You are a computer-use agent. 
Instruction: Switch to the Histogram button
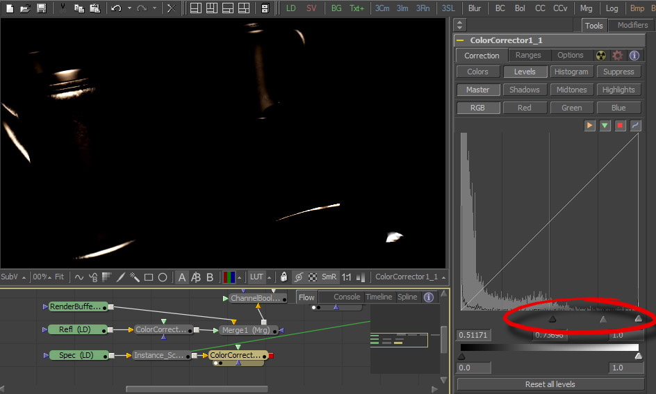571,72
